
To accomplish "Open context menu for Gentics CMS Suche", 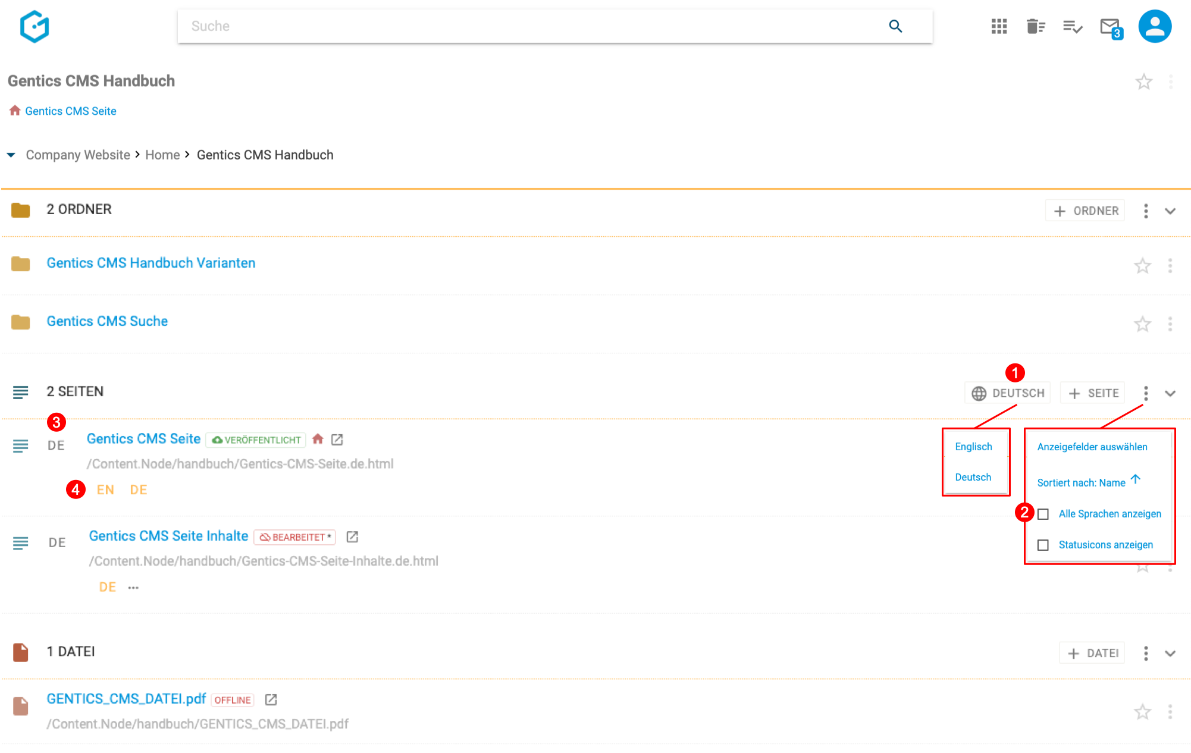I will (x=1170, y=324).
